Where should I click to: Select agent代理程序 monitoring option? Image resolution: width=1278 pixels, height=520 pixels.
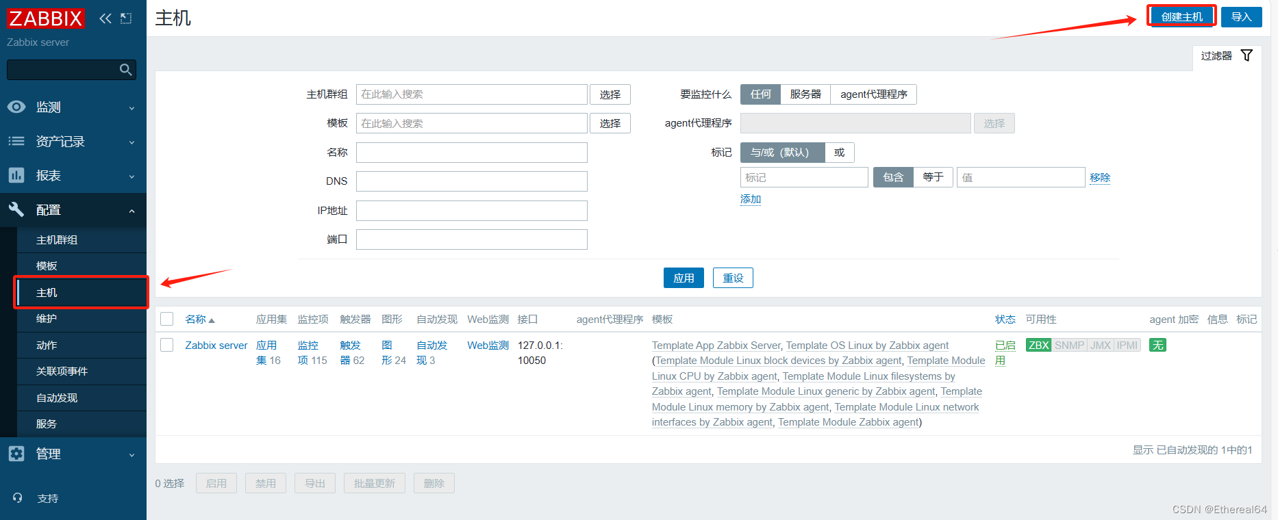873,94
